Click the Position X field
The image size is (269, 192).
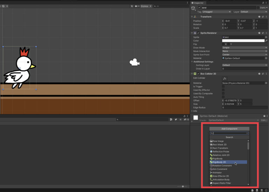tap(230, 21)
